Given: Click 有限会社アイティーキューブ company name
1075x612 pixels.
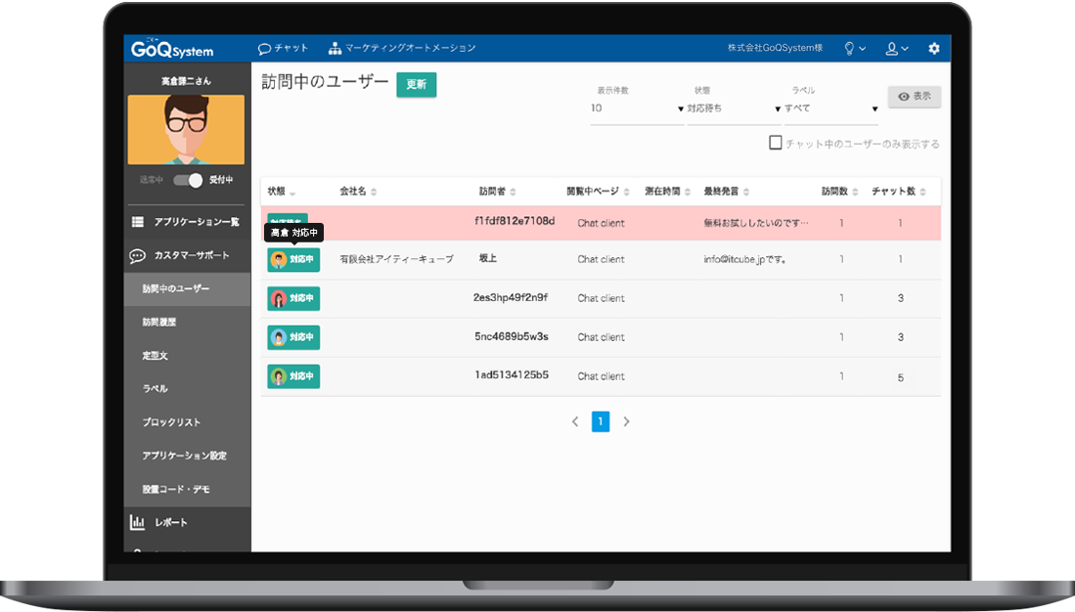Looking at the screenshot, I should coord(396,259).
